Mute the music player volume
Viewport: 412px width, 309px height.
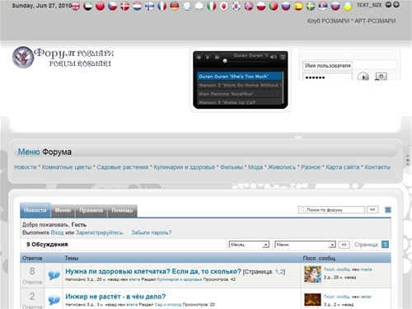(x=274, y=57)
